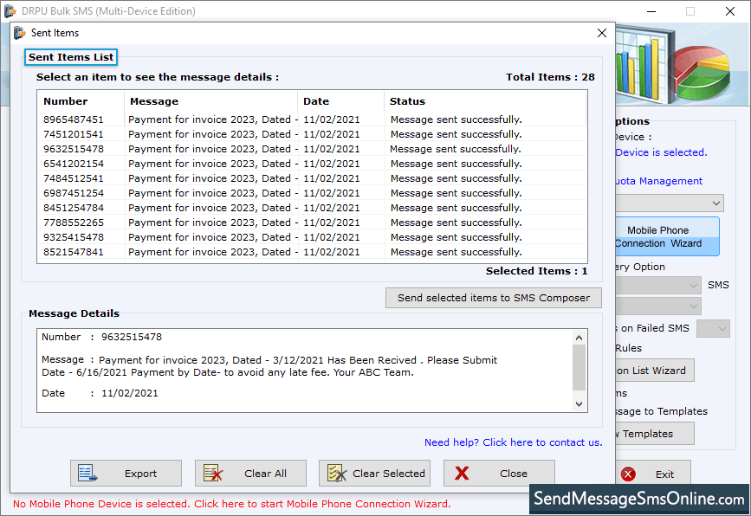Click the Exit button in main window

coord(653,474)
